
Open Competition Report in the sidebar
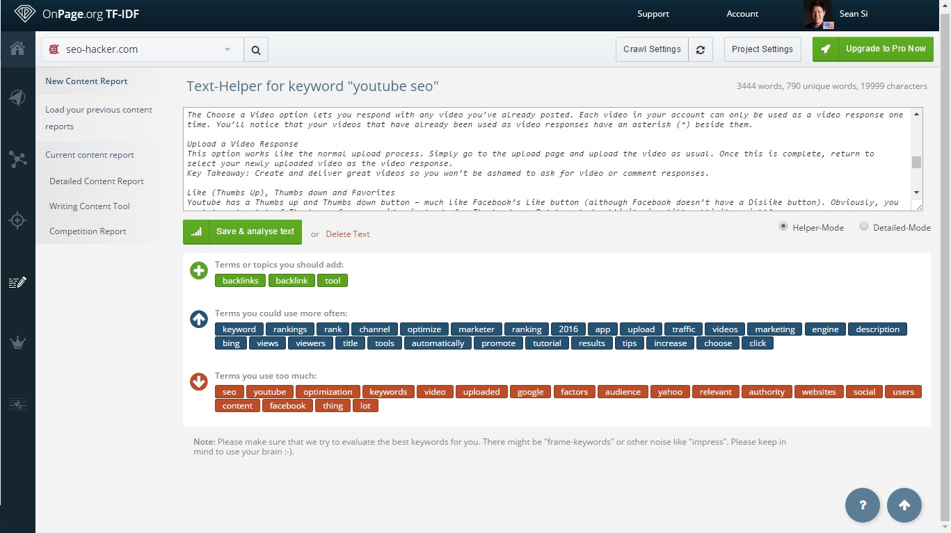(x=88, y=231)
